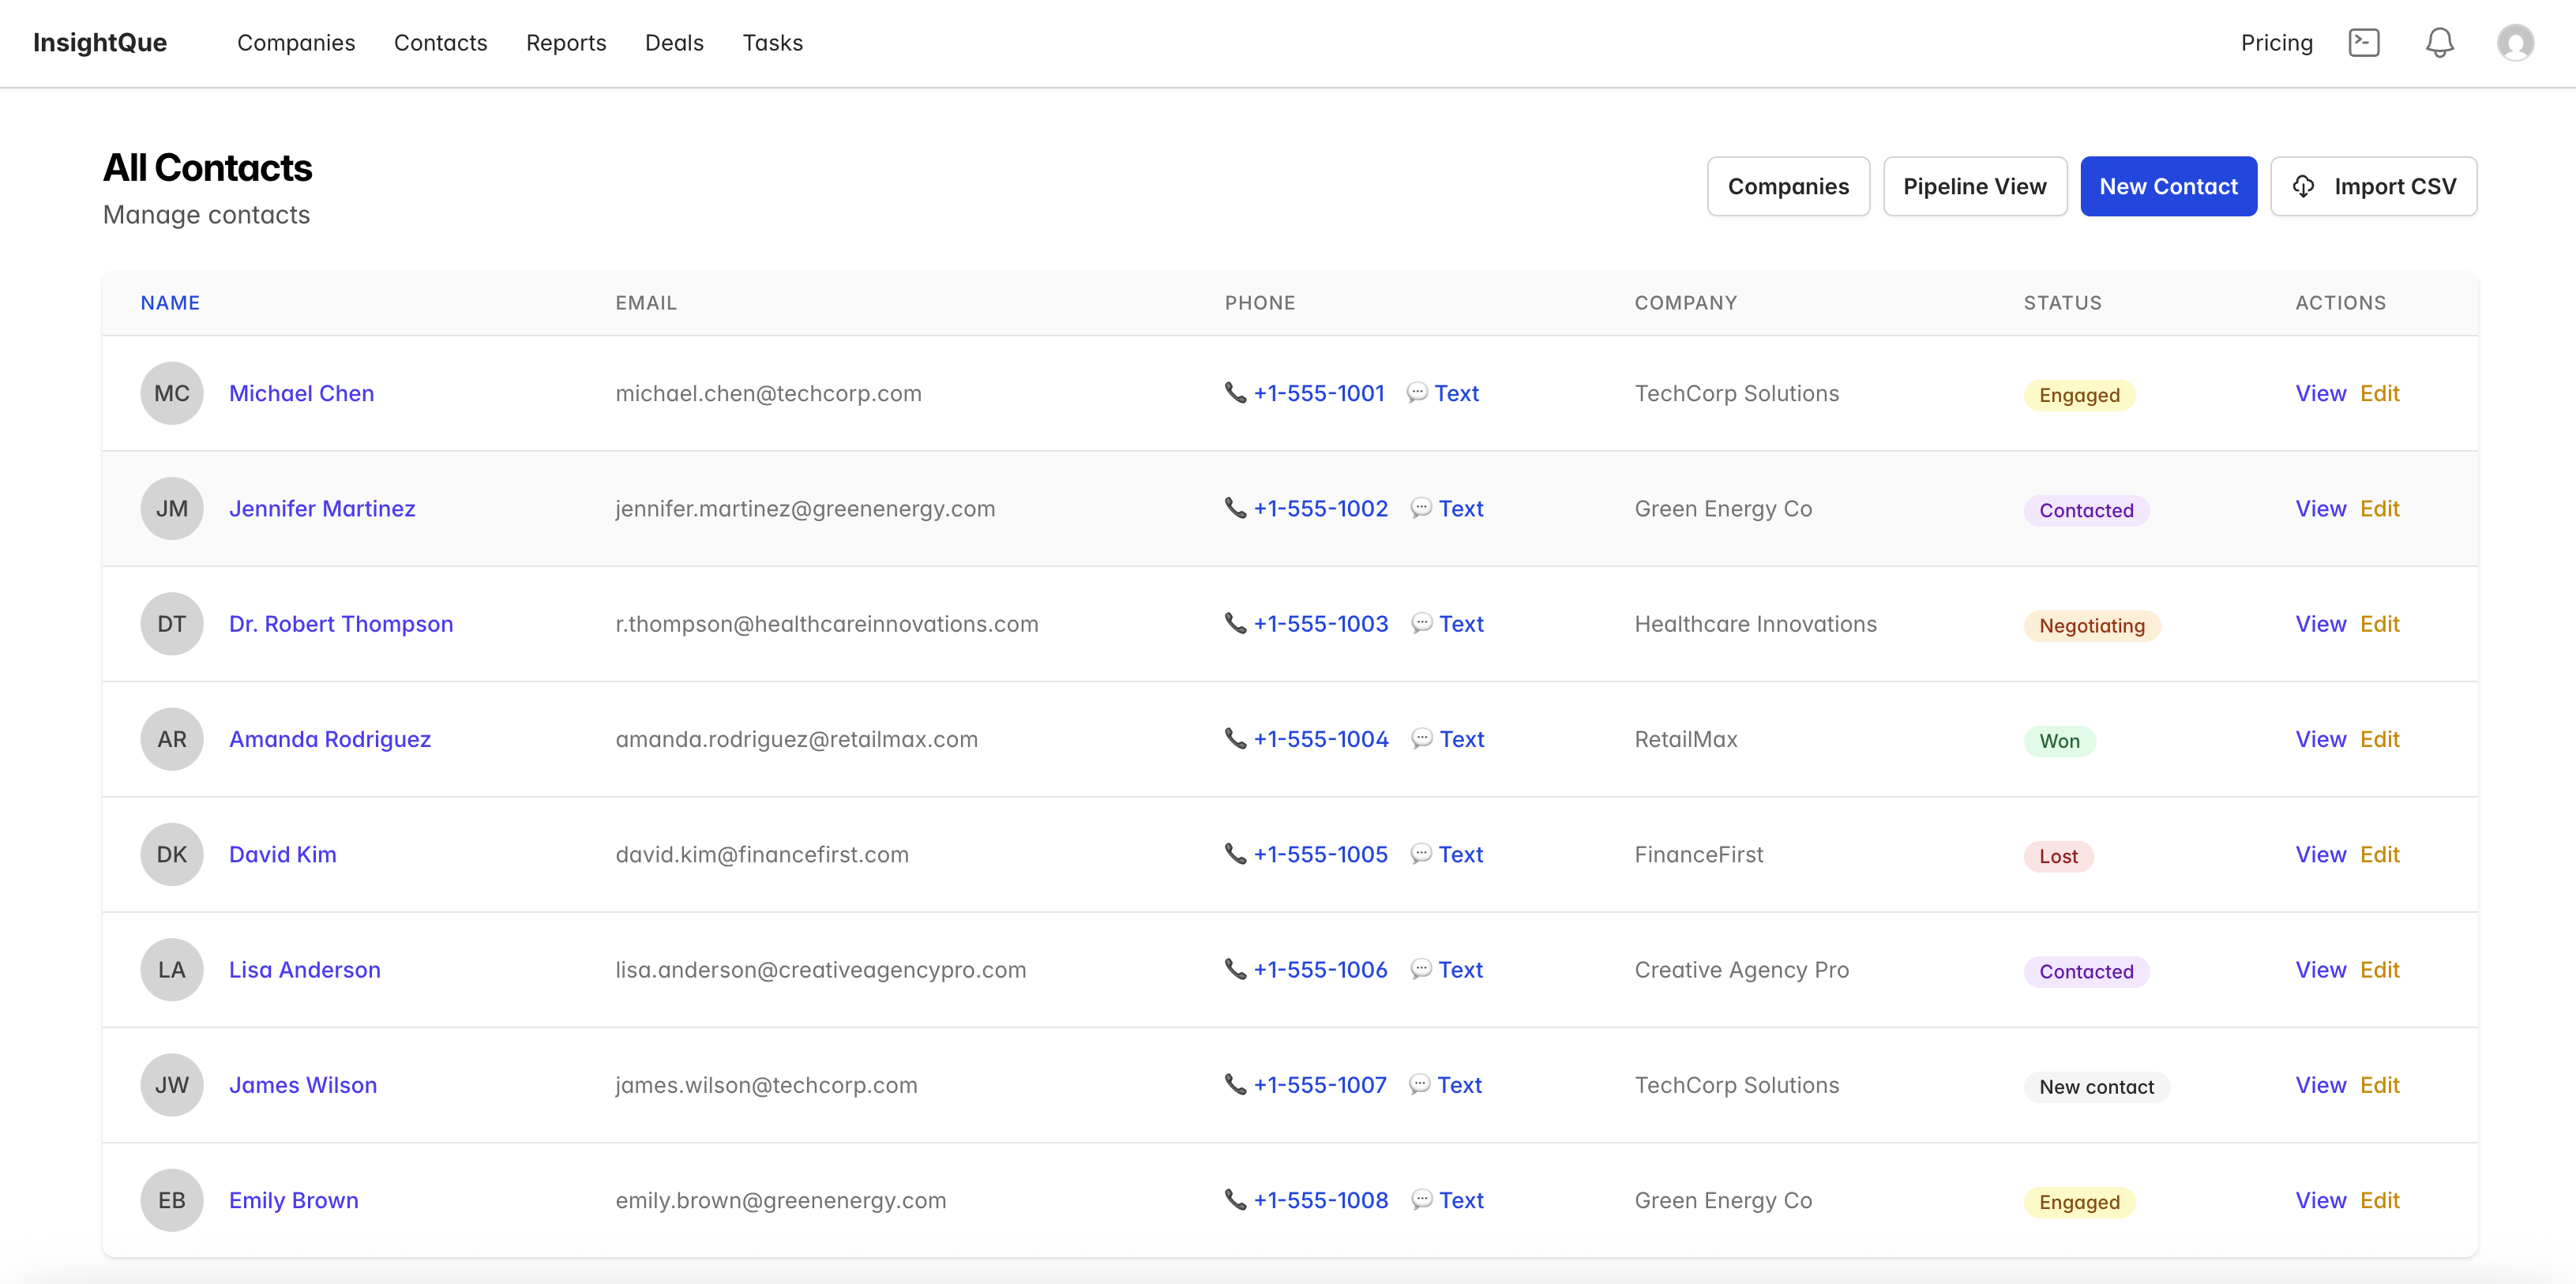Open the Reports menu item
The height and width of the screenshot is (1284, 2576).
[566, 43]
